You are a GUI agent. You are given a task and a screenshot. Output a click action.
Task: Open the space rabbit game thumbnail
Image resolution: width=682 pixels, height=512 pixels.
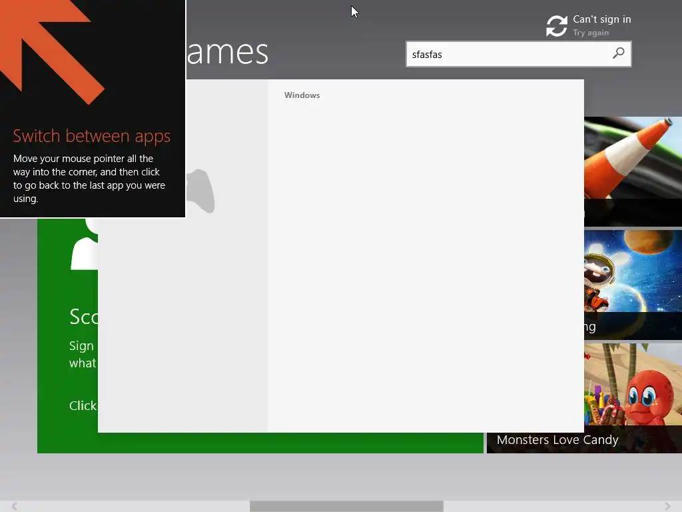(633, 285)
